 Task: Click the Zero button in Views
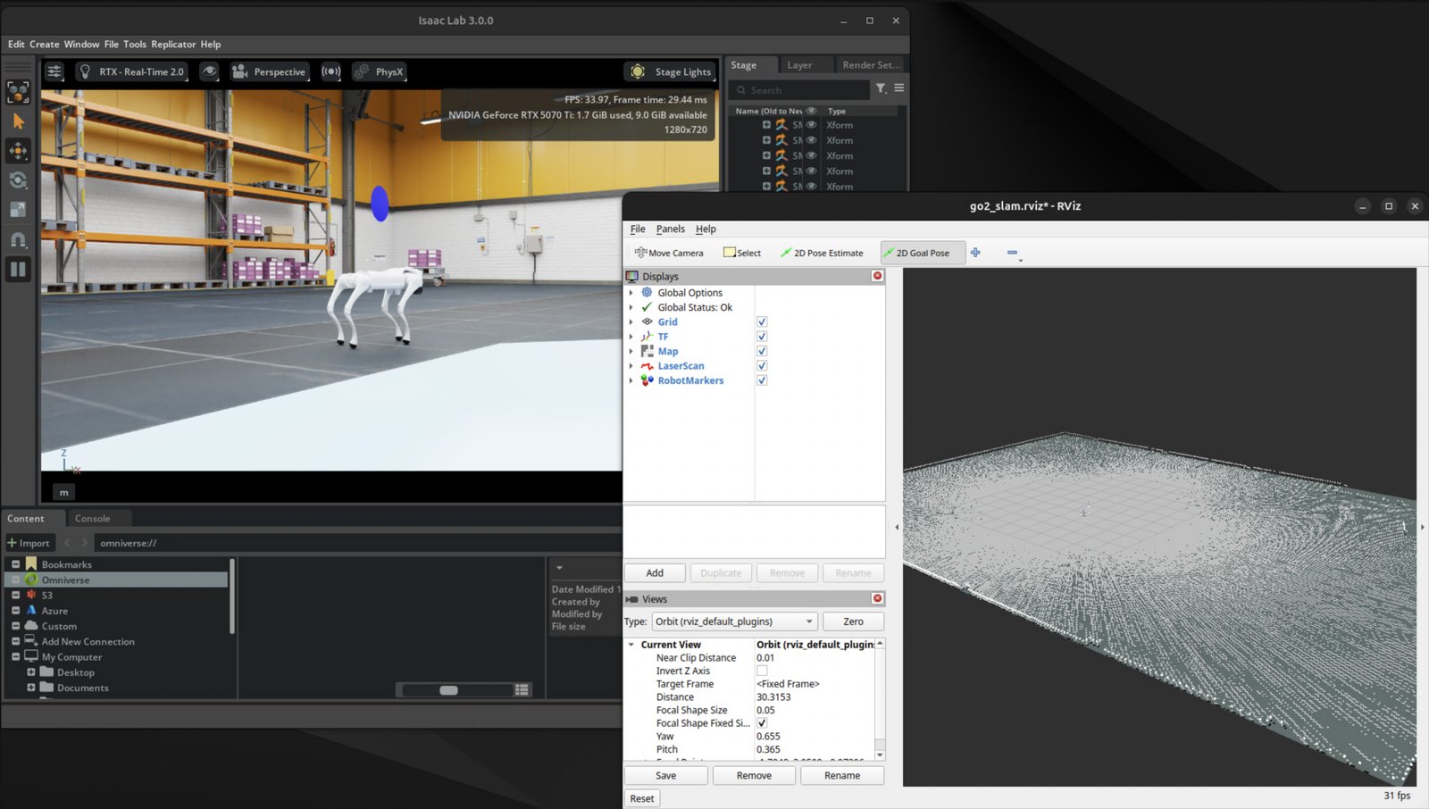[853, 621]
